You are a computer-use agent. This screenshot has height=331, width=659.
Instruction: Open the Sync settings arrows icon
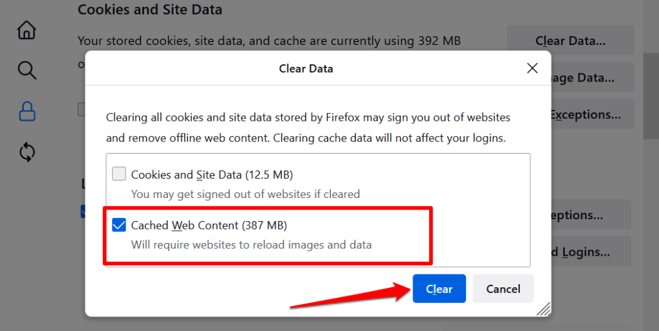(26, 152)
